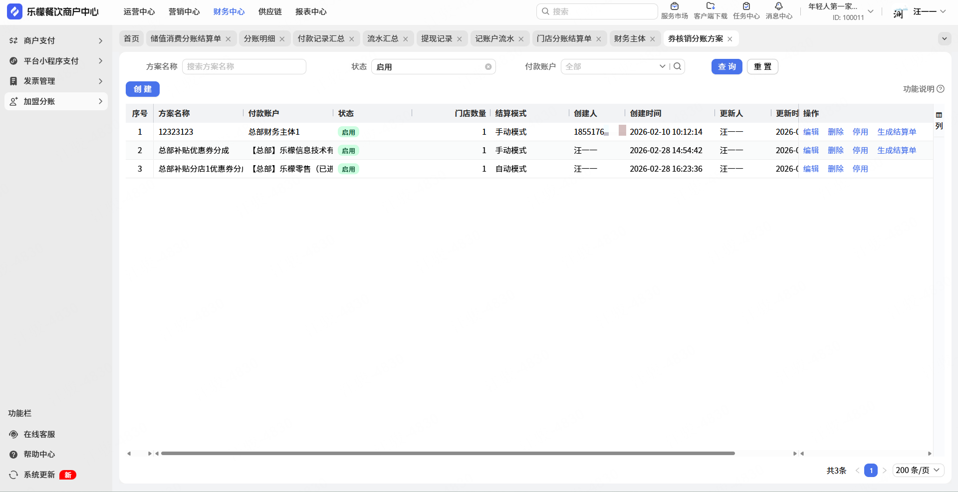Viewport: 958px width, 492px height.
Task: Click the 加盟分账 sidebar icon
Action: click(13, 101)
